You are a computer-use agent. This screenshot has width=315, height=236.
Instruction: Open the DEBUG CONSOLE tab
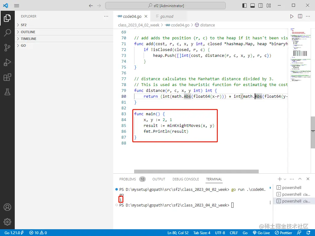[185, 179]
